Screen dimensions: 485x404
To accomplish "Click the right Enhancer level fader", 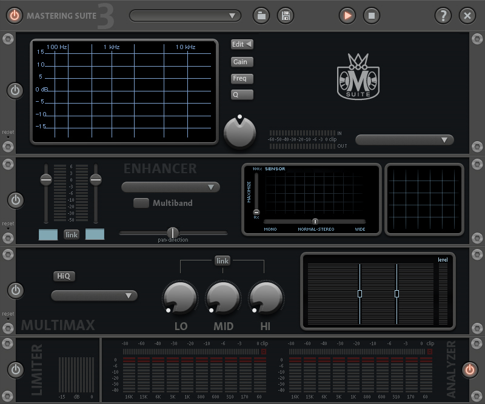I will (x=96, y=179).
